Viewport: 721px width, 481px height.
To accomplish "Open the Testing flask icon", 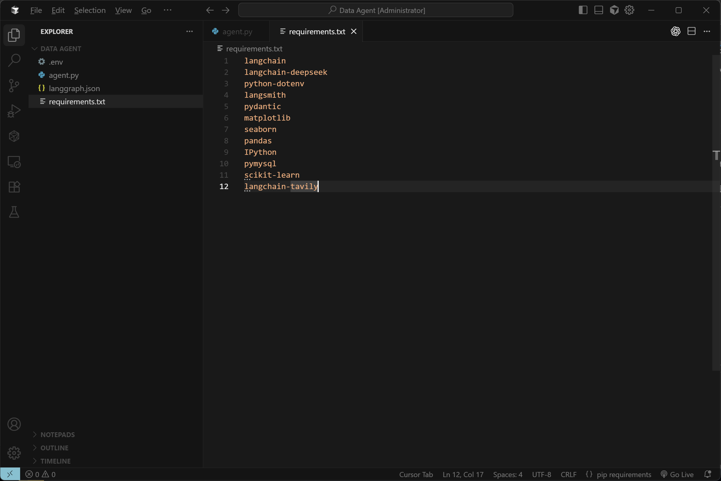I will point(14,212).
